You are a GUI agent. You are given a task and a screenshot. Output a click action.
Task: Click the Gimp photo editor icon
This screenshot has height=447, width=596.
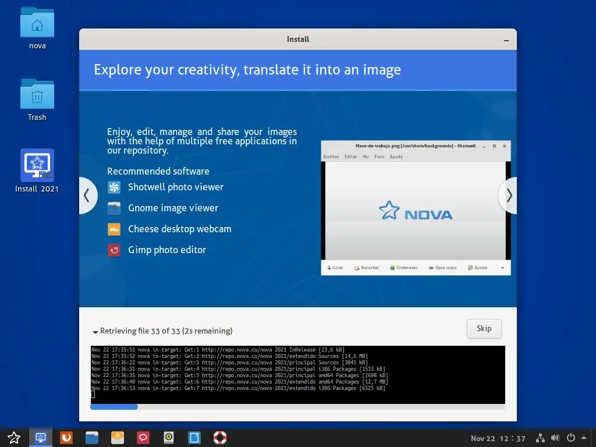(114, 250)
